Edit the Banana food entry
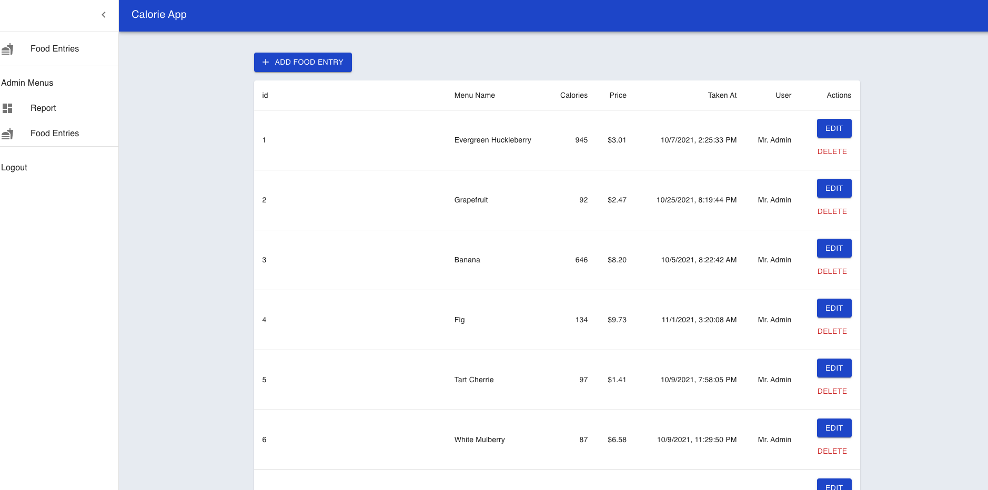 (x=833, y=248)
